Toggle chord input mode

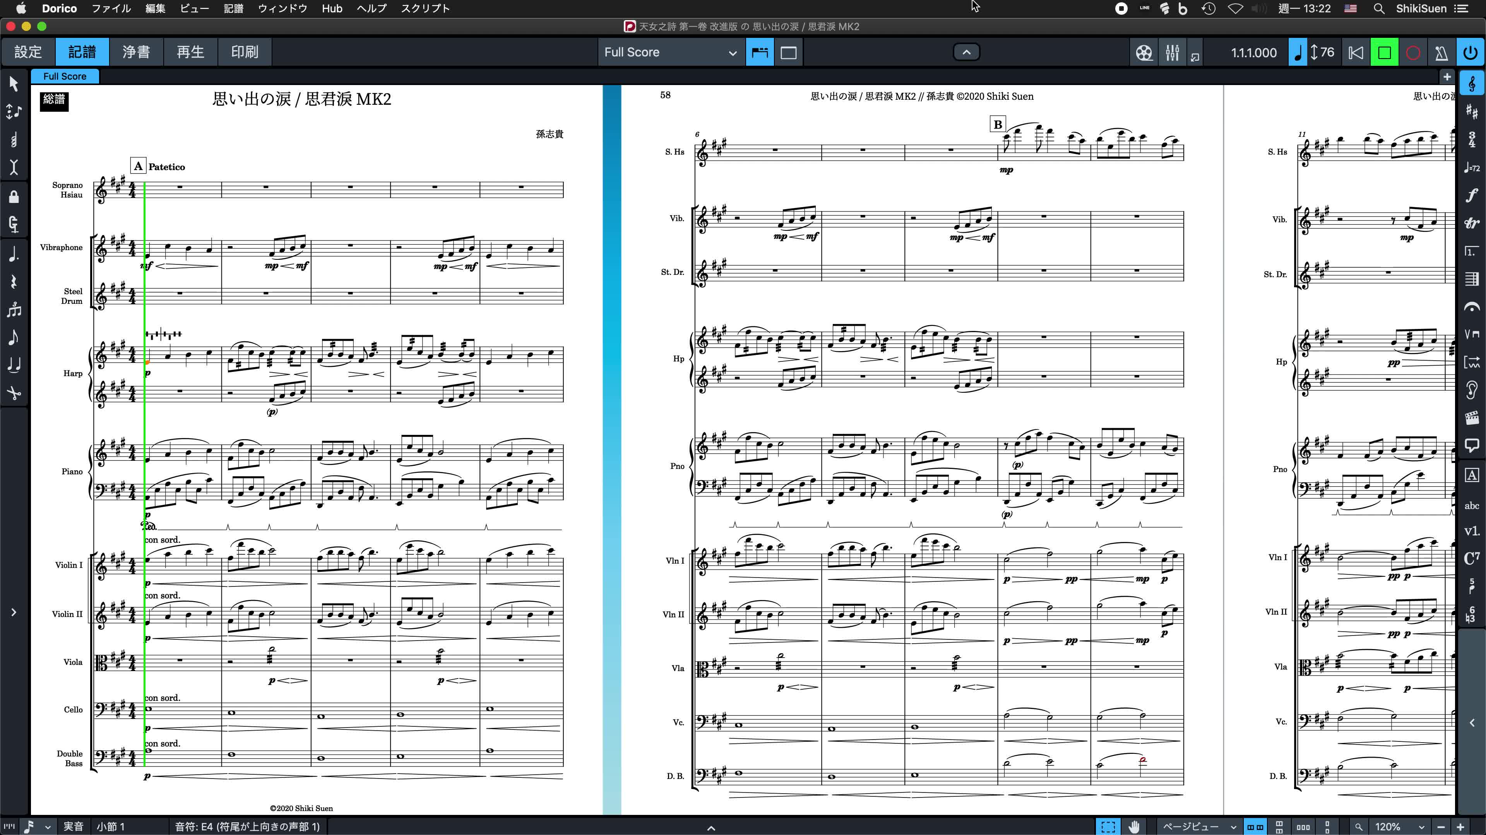click(14, 140)
